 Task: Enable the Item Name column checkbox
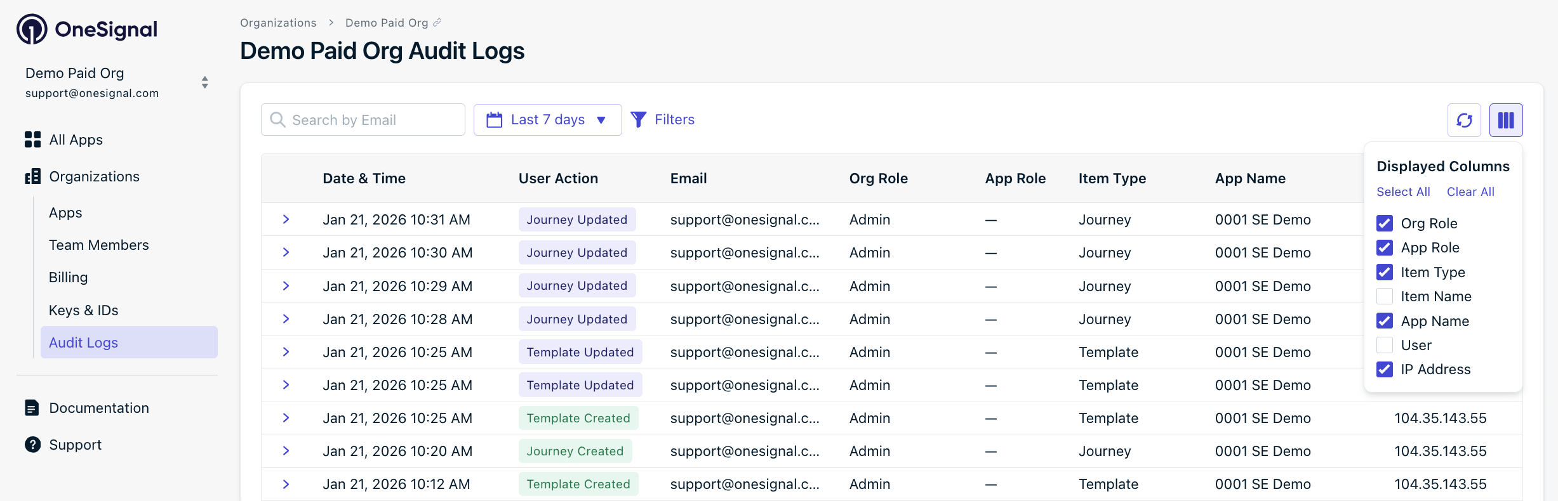coord(1385,296)
